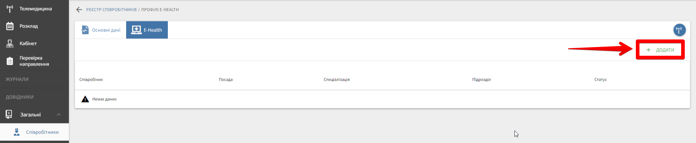Click the Загальні board icon
Screen dimensions: 696x143
pos(9,114)
